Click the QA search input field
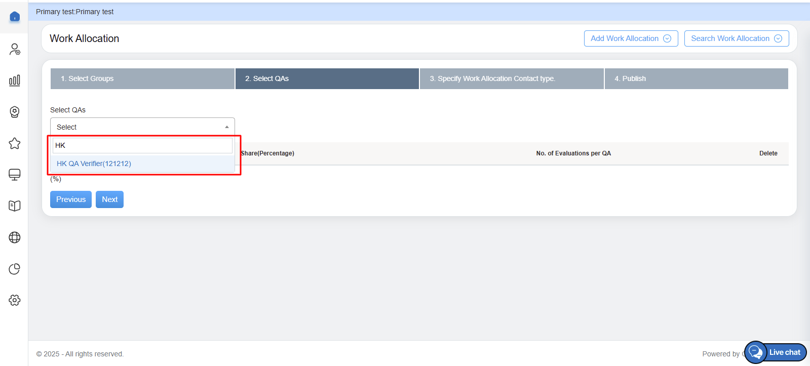 [142, 145]
